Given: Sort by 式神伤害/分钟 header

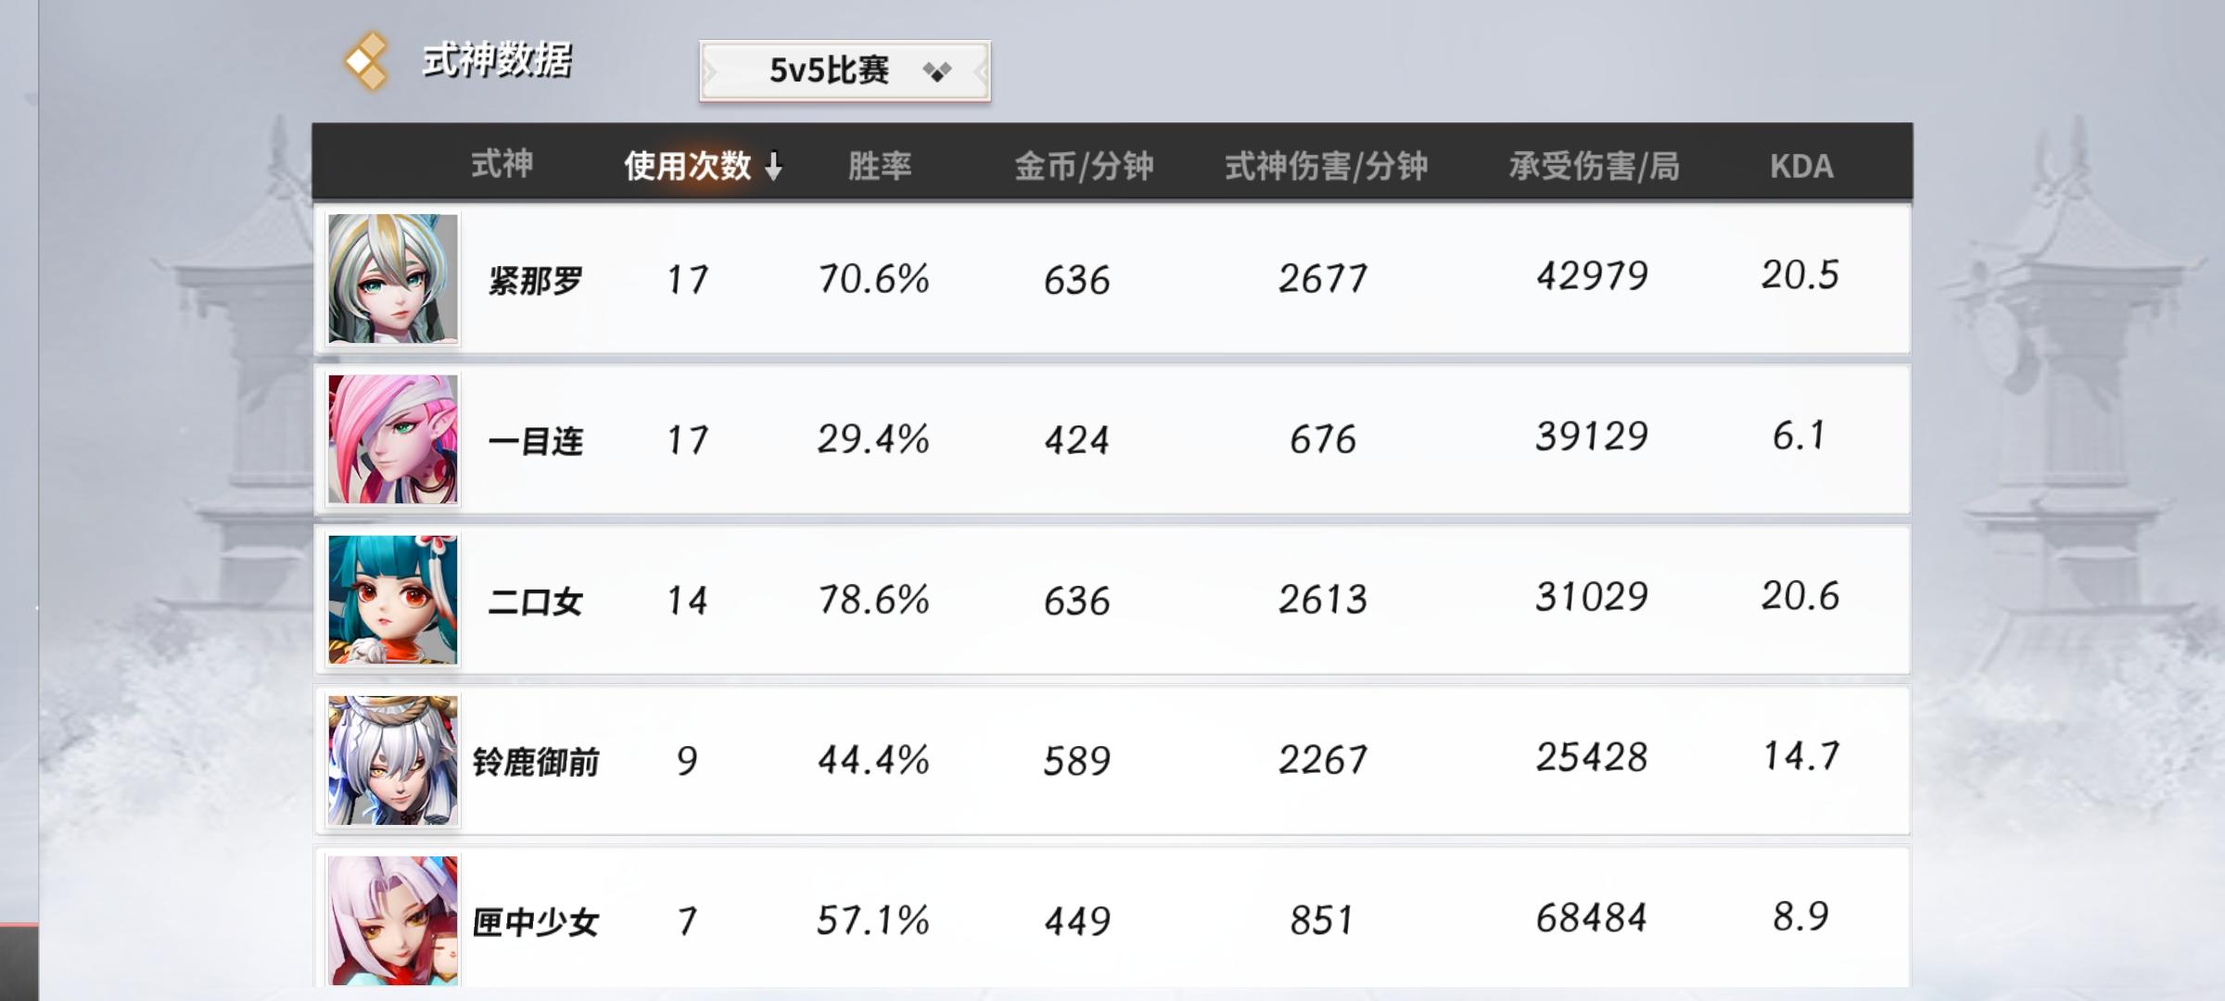Looking at the screenshot, I should [1326, 166].
